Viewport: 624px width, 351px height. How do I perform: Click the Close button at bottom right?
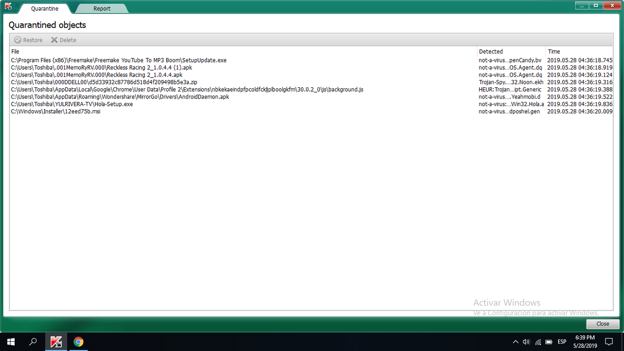click(603, 324)
